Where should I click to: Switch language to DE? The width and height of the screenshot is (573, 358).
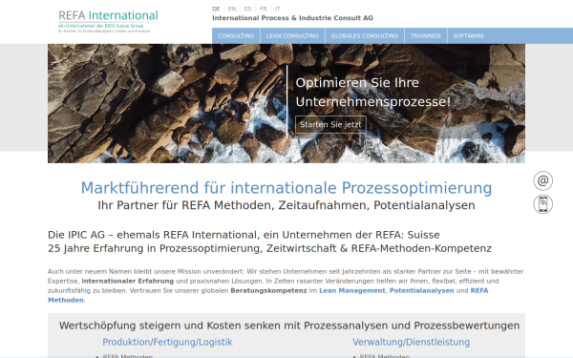(216, 9)
